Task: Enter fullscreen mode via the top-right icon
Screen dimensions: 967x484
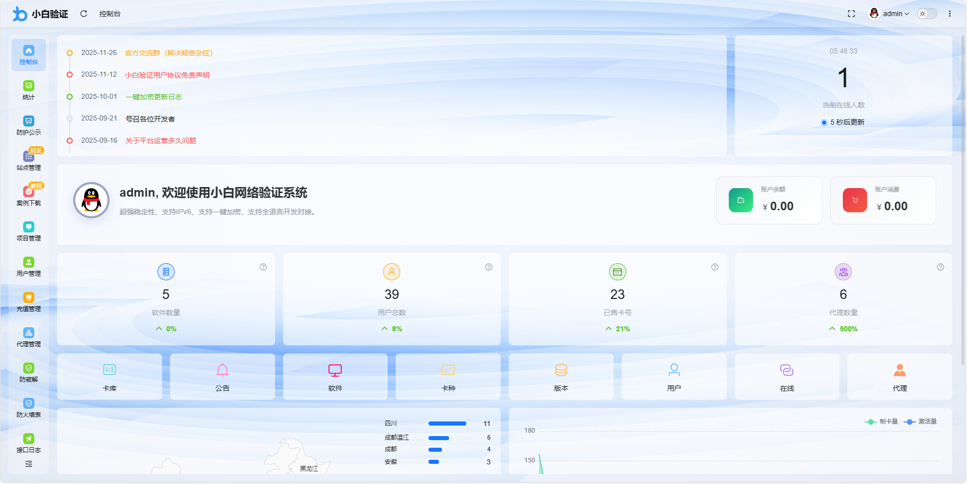Action: pyautogui.click(x=851, y=14)
